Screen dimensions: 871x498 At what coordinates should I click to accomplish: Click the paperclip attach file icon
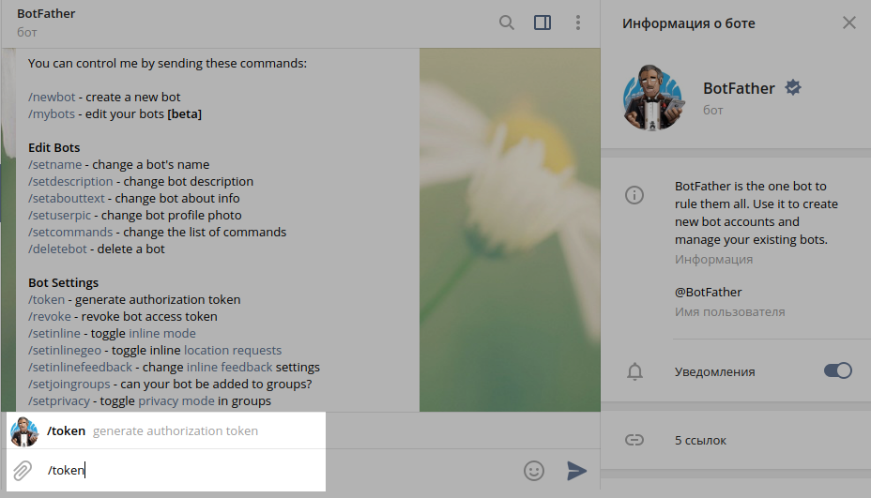[23, 470]
